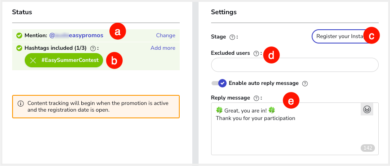
Task: Open the help icon beside Enable auto reply message
Action: pyautogui.click(x=305, y=84)
